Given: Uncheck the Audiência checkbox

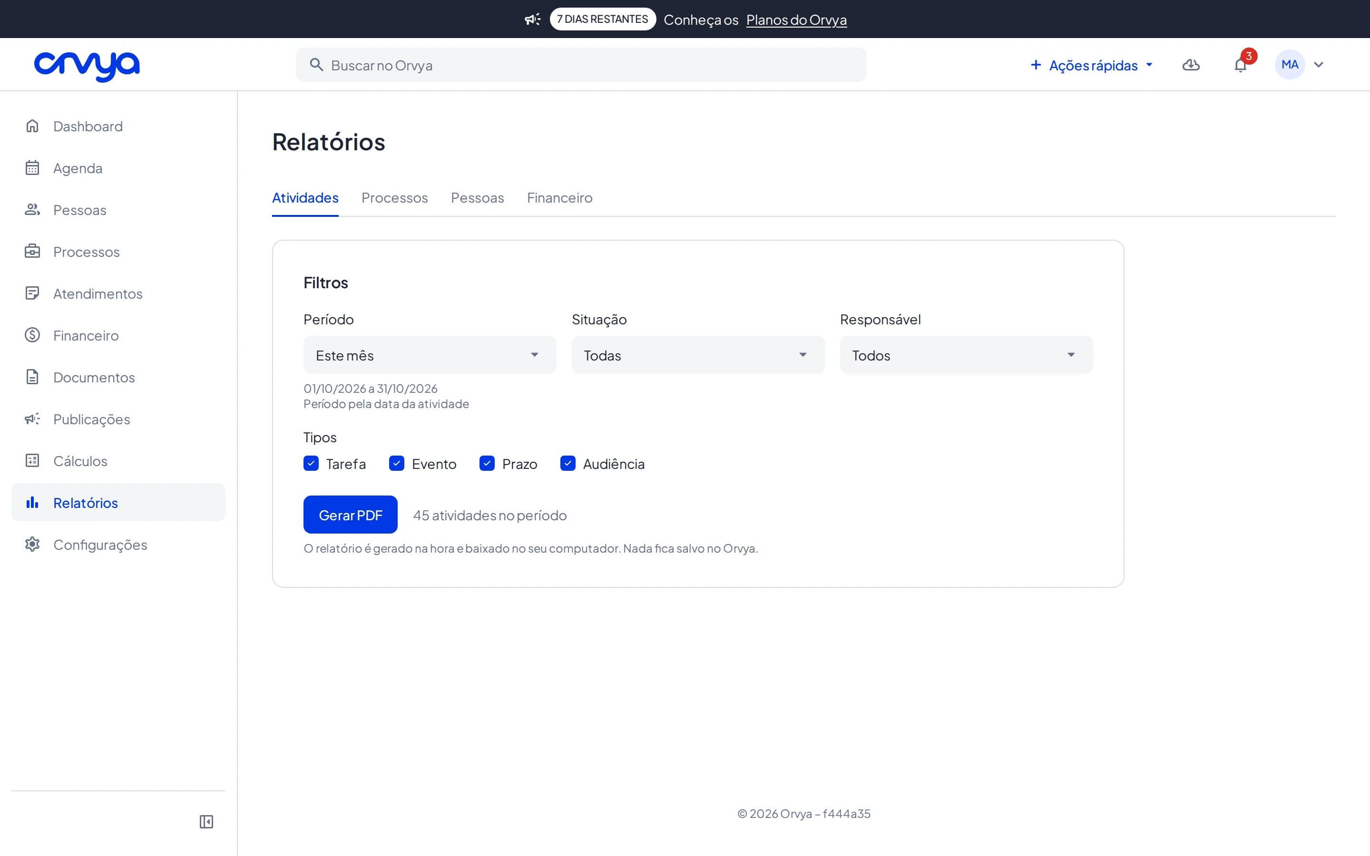Looking at the screenshot, I should coord(568,464).
